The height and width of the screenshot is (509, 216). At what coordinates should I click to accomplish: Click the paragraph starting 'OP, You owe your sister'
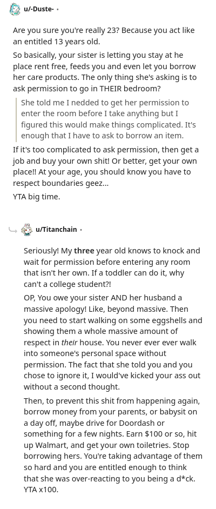(113, 342)
